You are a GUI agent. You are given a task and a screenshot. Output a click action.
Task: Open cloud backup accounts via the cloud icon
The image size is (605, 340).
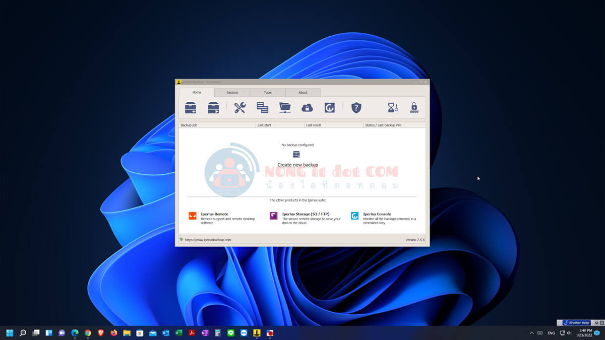(308, 107)
